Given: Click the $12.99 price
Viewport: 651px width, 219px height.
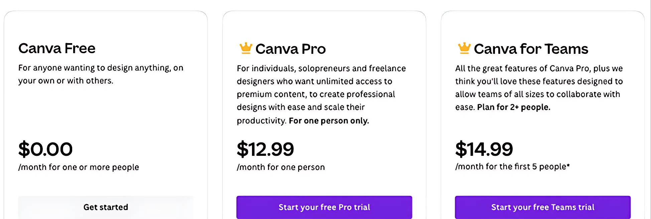Looking at the screenshot, I should click(x=265, y=149).
